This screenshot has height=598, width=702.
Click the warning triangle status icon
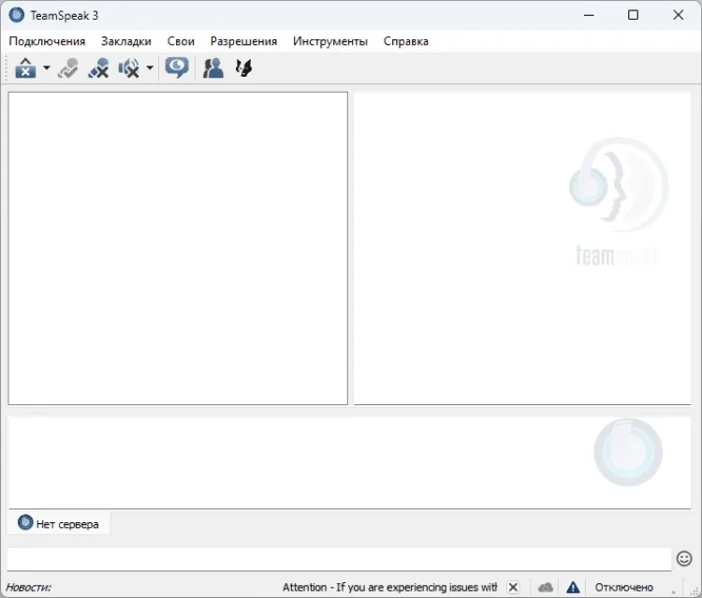(573, 587)
